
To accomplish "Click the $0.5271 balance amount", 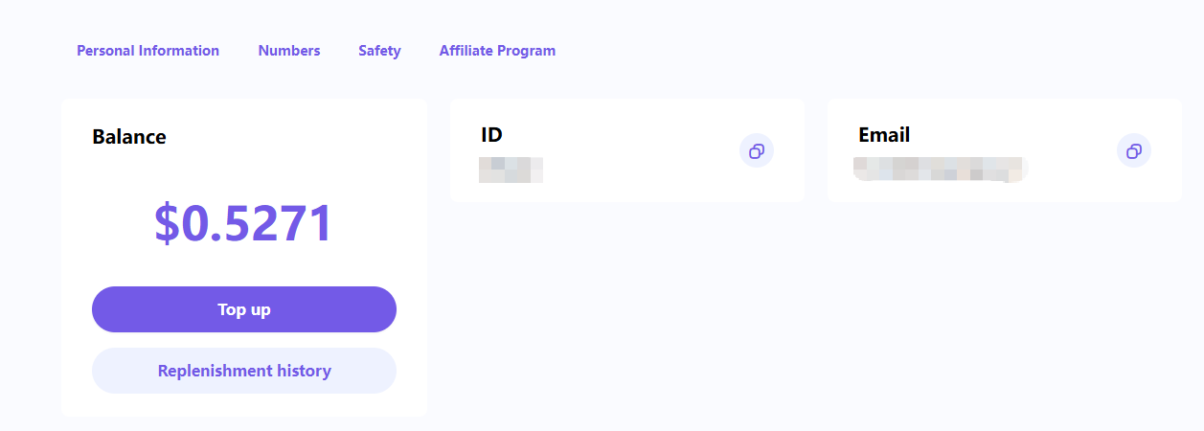I will [244, 223].
